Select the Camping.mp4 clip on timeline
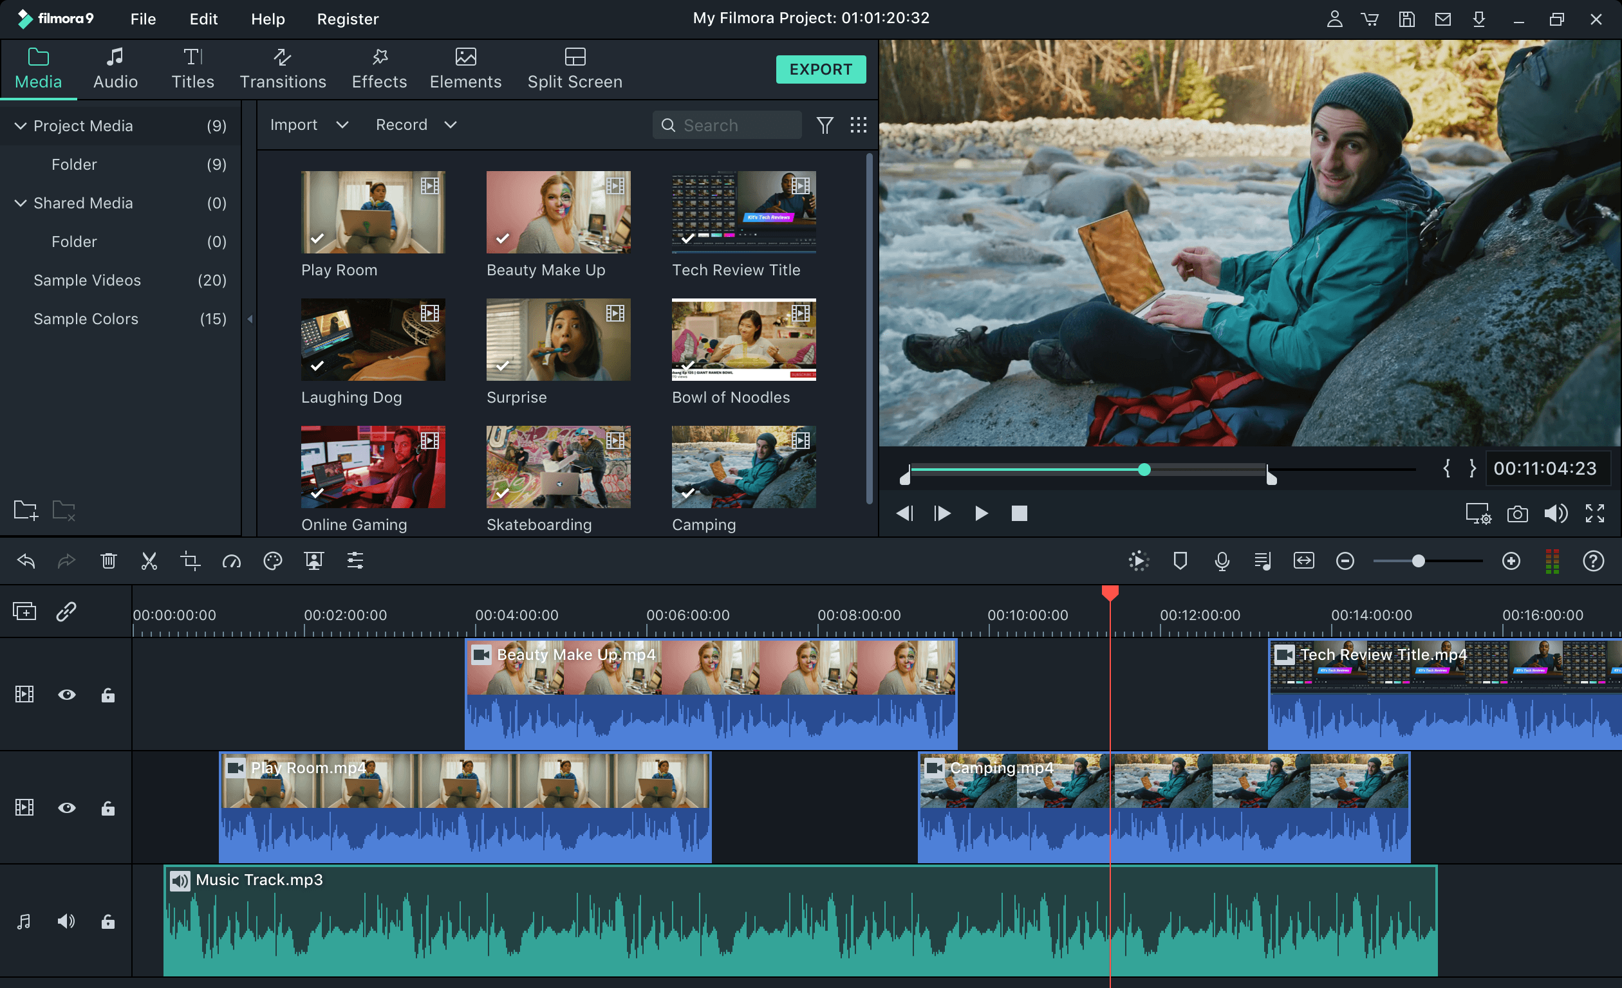Screen dimensions: 1622x988 pos(1159,787)
